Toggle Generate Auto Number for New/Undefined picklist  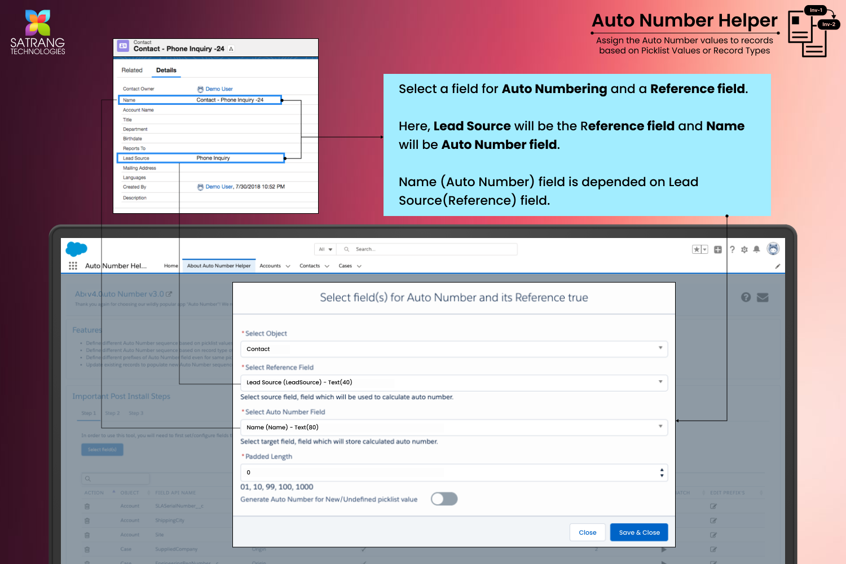tap(444, 499)
